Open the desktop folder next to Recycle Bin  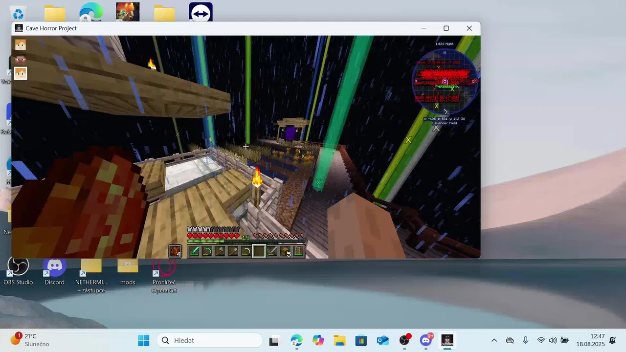point(55,13)
